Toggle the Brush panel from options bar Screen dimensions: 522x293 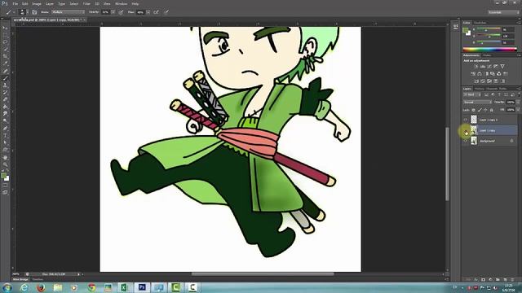34,12
